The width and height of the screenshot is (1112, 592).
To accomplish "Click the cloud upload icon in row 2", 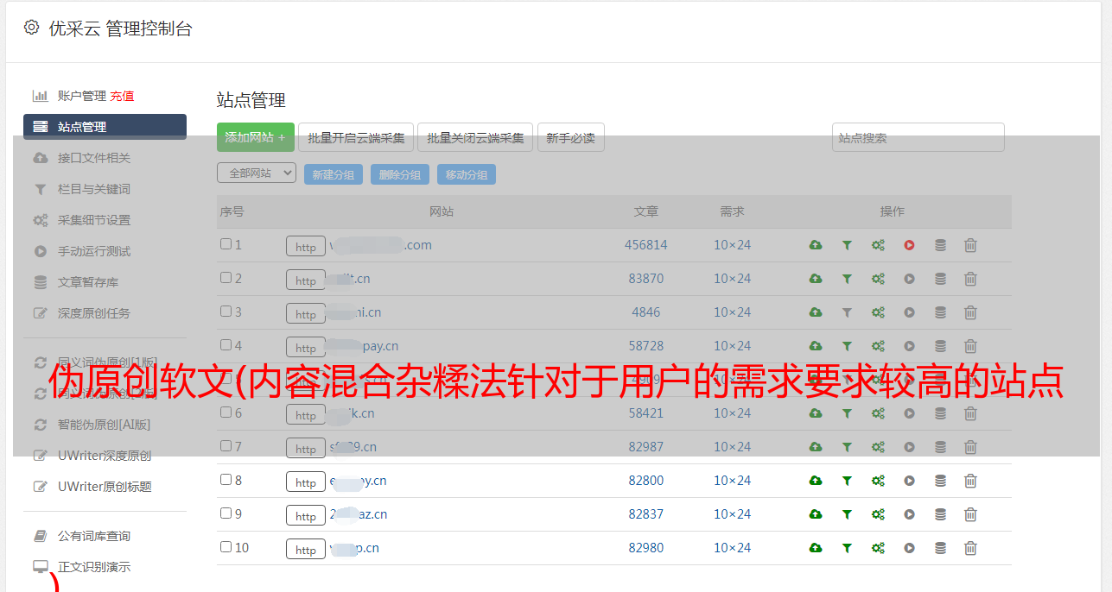I will 816,279.
